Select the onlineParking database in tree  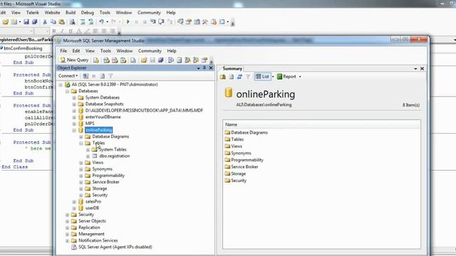click(x=99, y=130)
